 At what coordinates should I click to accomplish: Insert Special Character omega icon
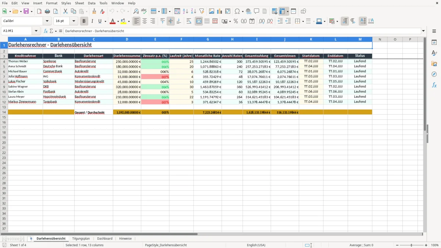click(x=237, y=11)
